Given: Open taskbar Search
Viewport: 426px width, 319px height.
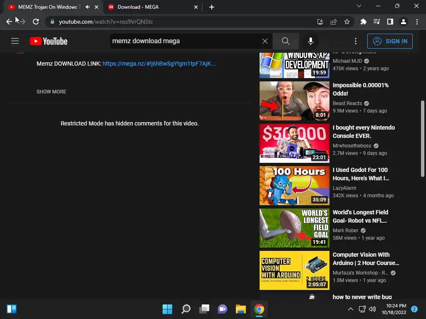Looking at the screenshot, I should 186,309.
